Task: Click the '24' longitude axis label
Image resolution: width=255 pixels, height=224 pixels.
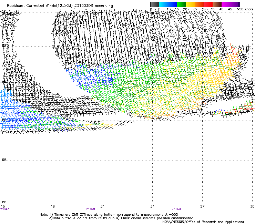Action: [x=152, y=206]
